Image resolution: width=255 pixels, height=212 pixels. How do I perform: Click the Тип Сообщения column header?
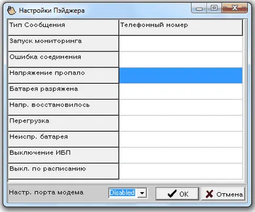(63, 28)
